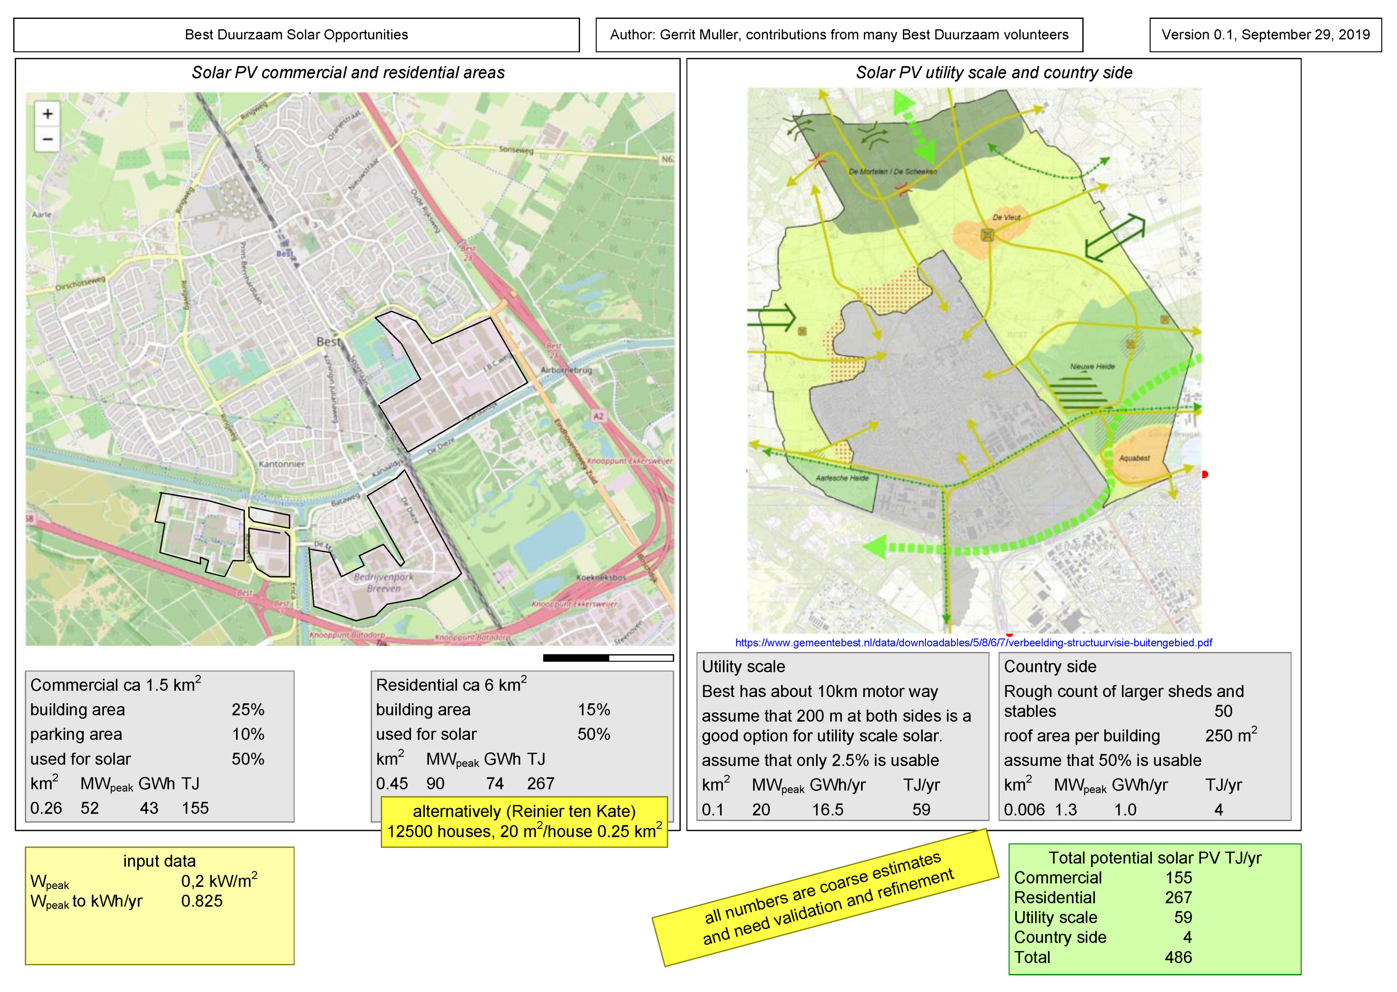
Task: Click the Bedrijvenpark Breeven label on the map
Action: pyautogui.click(x=384, y=582)
